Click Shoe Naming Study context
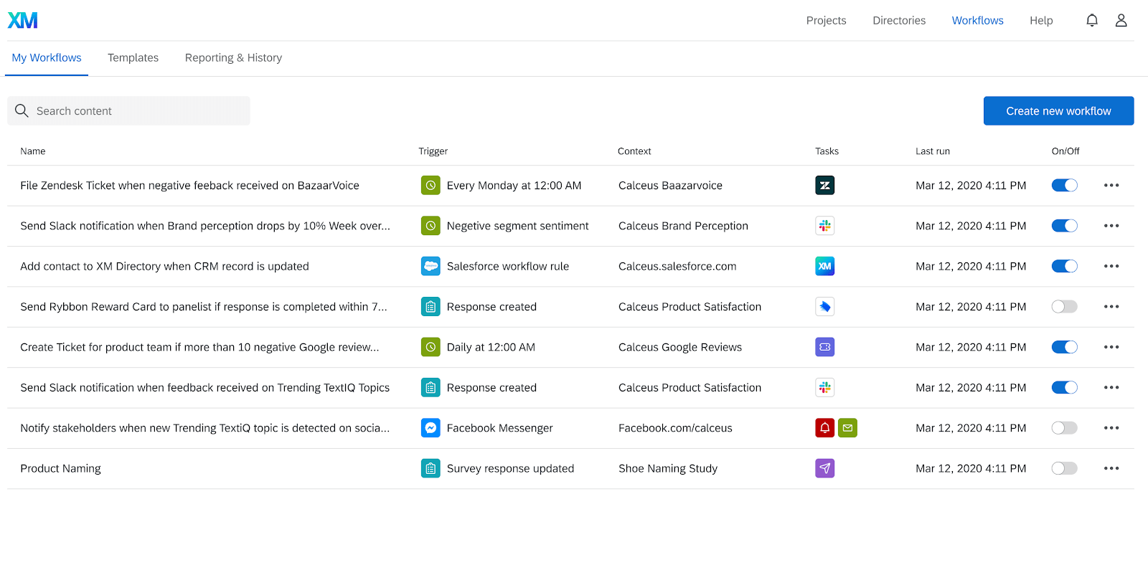Screen dimensions: 1148x575 668,468
